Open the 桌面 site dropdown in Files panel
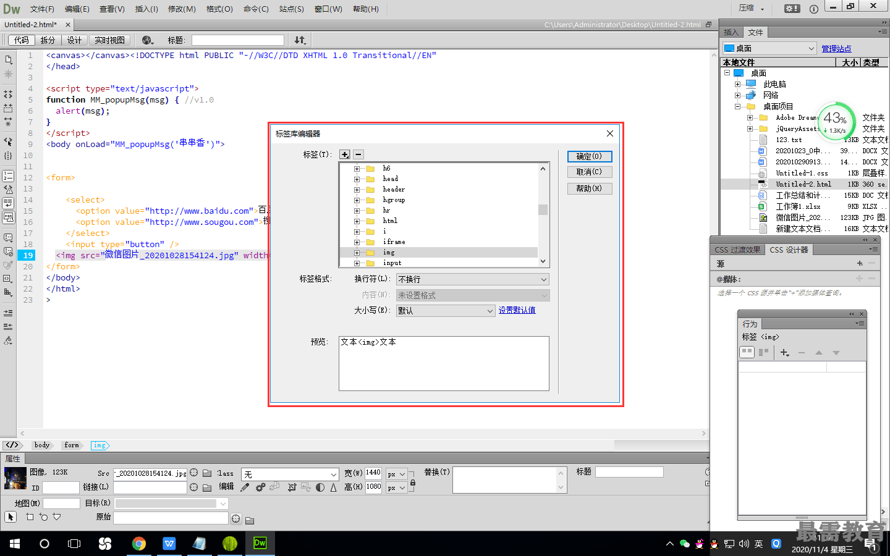Image resolution: width=890 pixels, height=556 pixels. (769, 48)
